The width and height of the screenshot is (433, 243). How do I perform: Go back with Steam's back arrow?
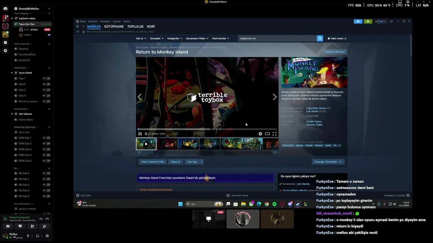point(77,26)
